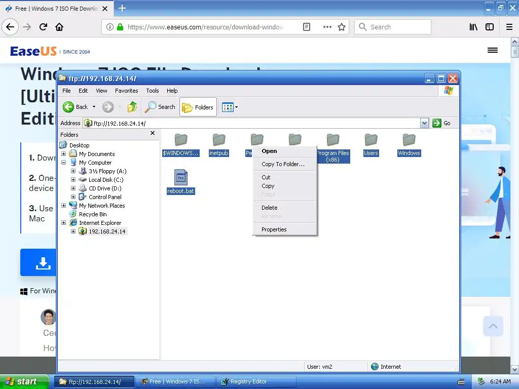Toggle the Folders pane button
The width and height of the screenshot is (519, 389).
198,107
